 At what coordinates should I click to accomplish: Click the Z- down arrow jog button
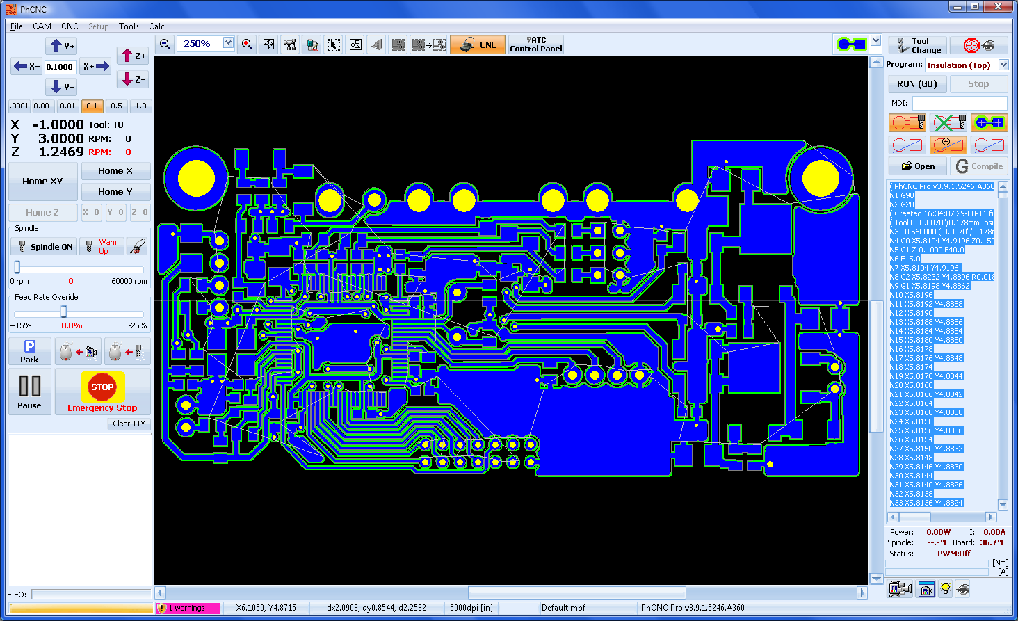tap(133, 79)
